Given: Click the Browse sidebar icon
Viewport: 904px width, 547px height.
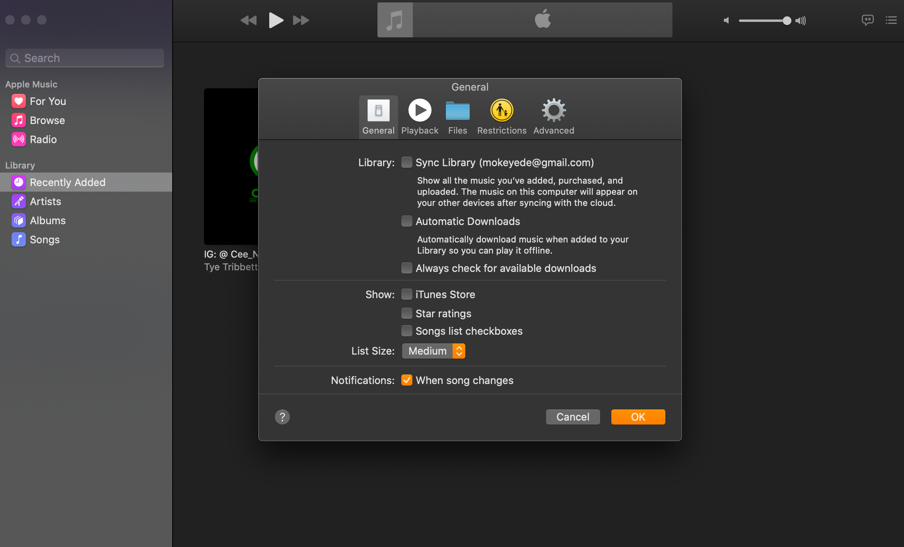Looking at the screenshot, I should point(18,120).
